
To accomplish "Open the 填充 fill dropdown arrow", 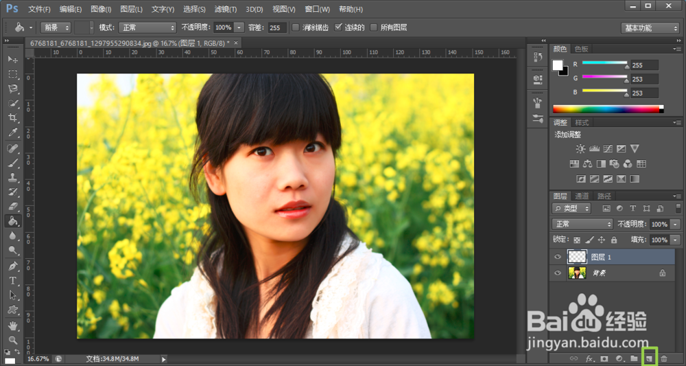I will pyautogui.click(x=676, y=240).
